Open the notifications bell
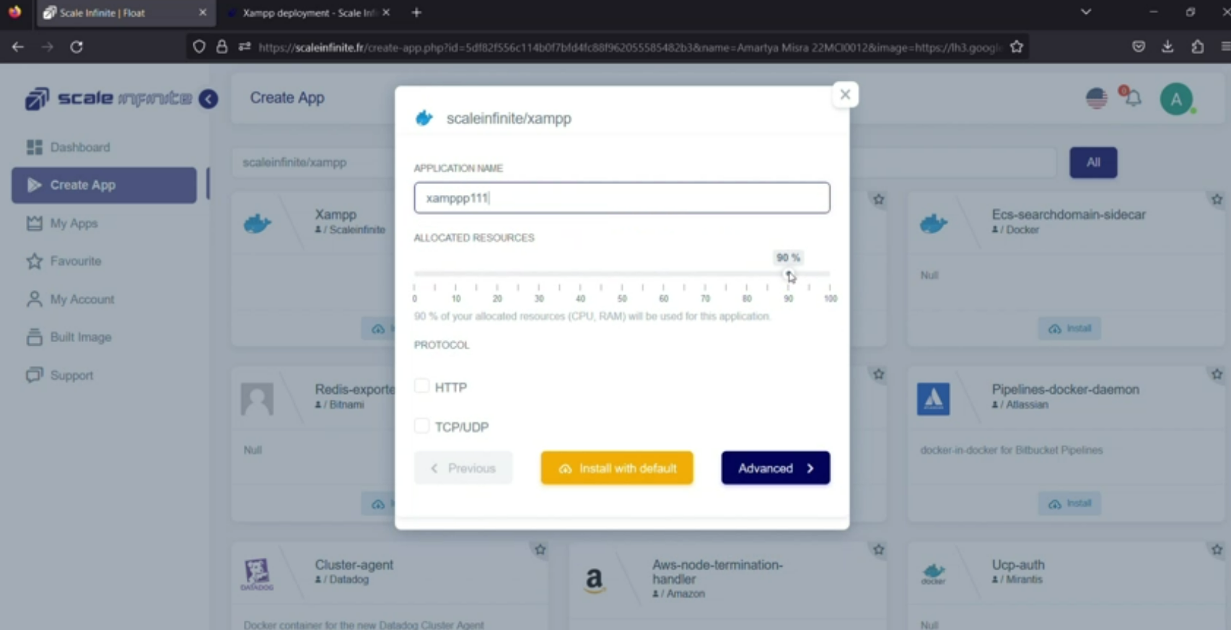This screenshot has height=630, width=1231. pos(1134,98)
